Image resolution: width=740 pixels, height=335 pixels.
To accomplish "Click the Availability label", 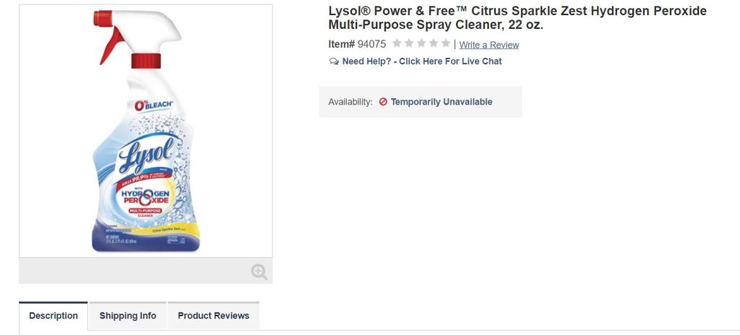I will 350,102.
